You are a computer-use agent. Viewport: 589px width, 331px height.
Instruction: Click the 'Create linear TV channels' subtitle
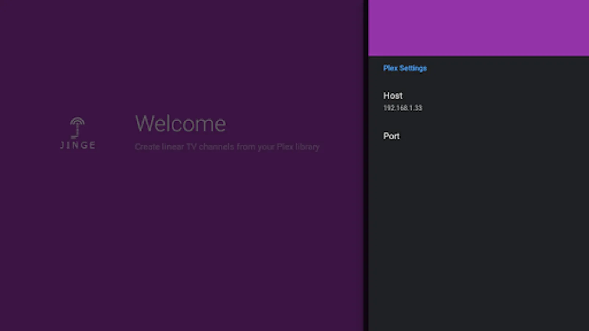click(227, 147)
